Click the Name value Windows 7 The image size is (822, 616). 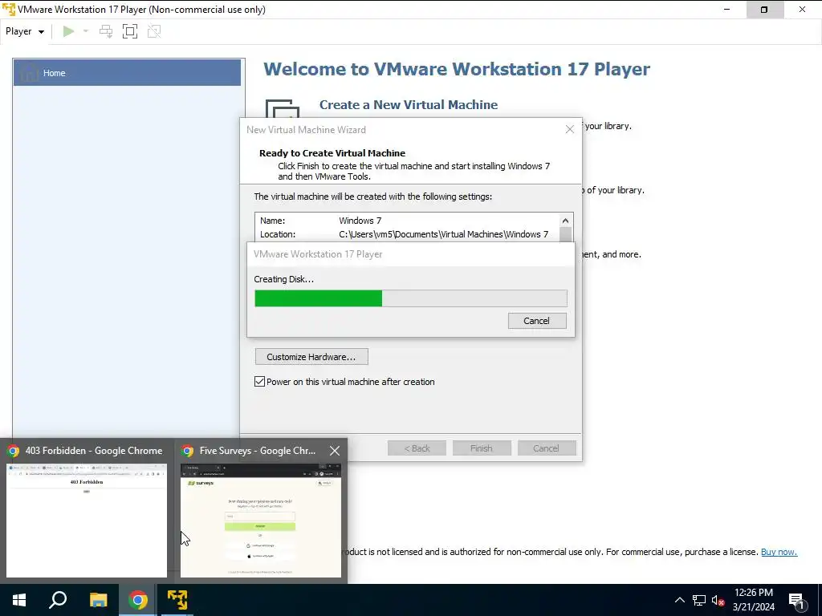(x=360, y=221)
